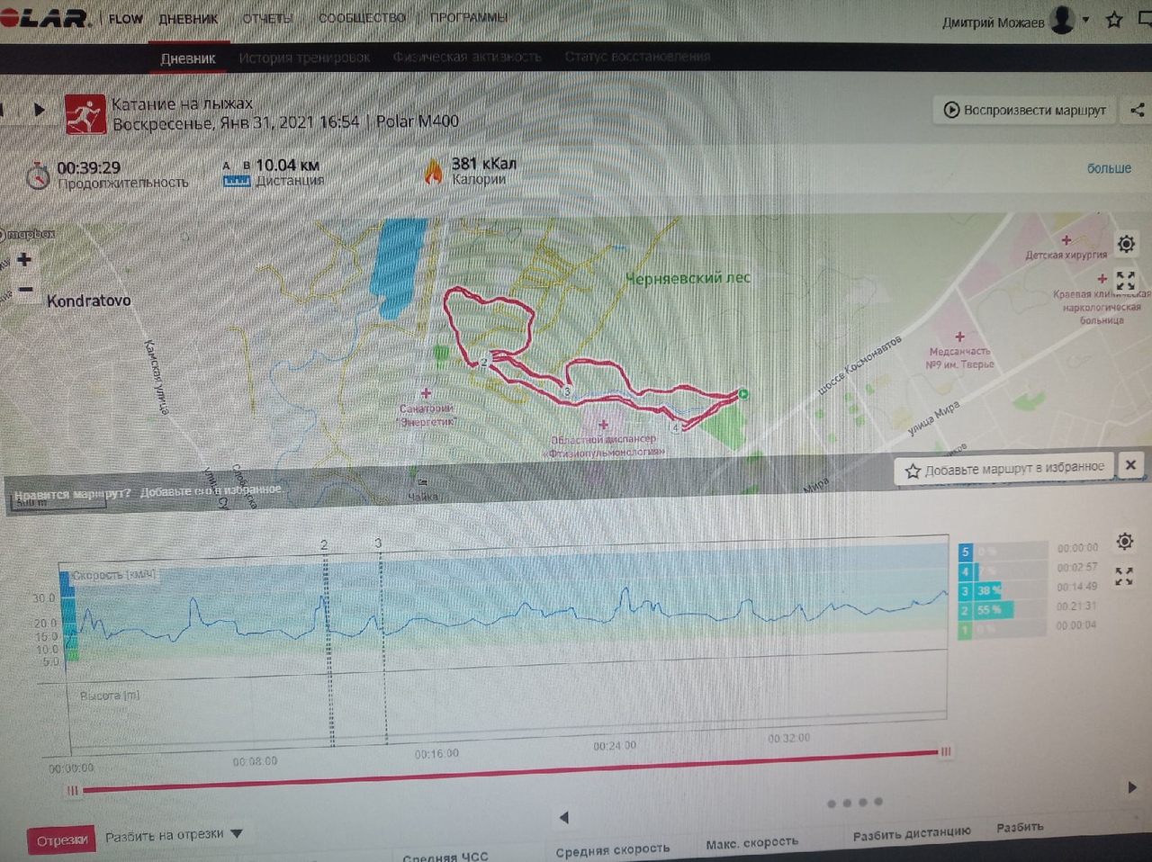The width and height of the screenshot is (1152, 862).
Task: Click 'Добавьте маршрут в избранное' button
Action: tap(1004, 469)
